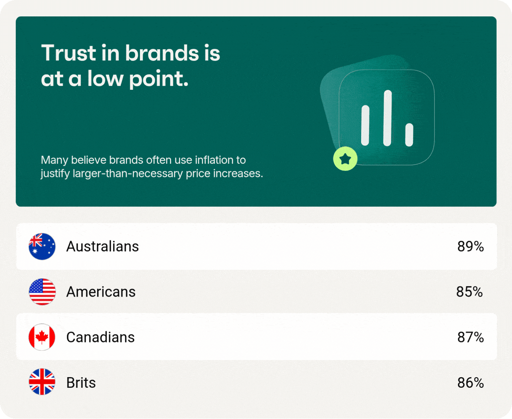The image size is (512, 419).
Task: Click the 87% value for Canadians
Action: (471, 337)
